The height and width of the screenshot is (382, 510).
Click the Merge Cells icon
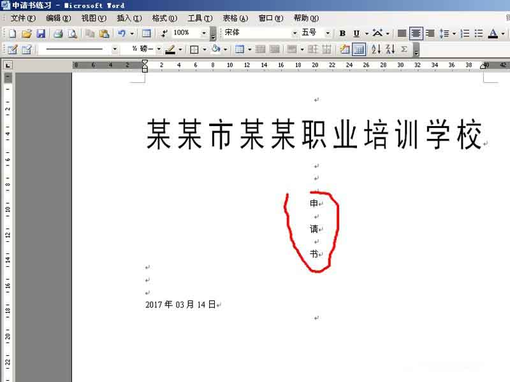tap(260, 50)
